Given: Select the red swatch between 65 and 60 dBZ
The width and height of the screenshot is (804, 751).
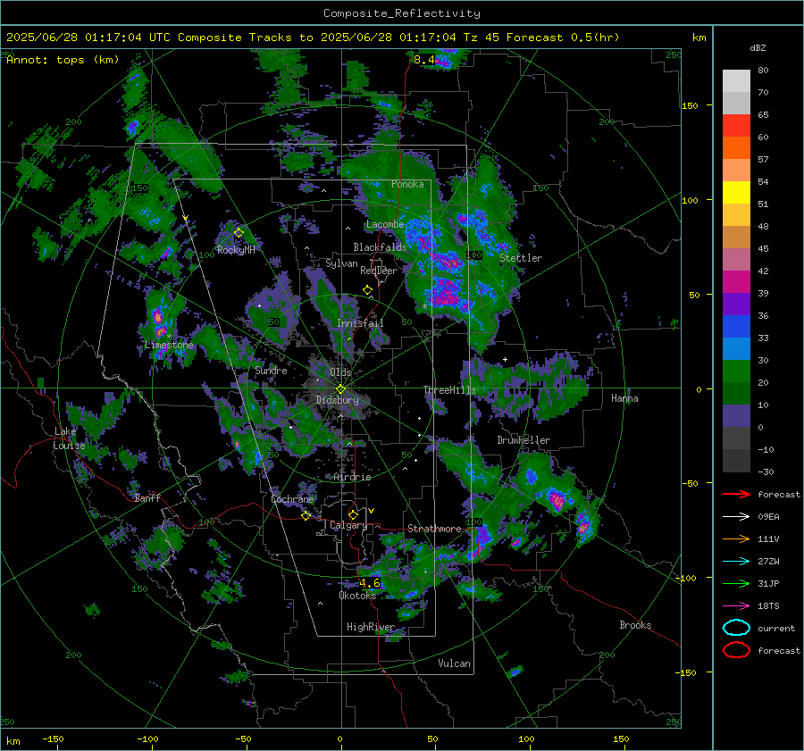Looking at the screenshot, I should pos(736,126).
